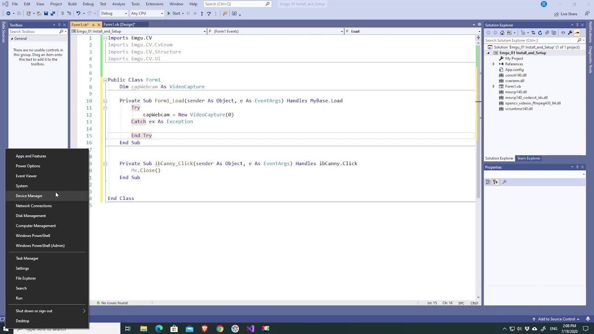The width and height of the screenshot is (594, 334).
Task: Open the Build menu
Action: pos(72,4)
